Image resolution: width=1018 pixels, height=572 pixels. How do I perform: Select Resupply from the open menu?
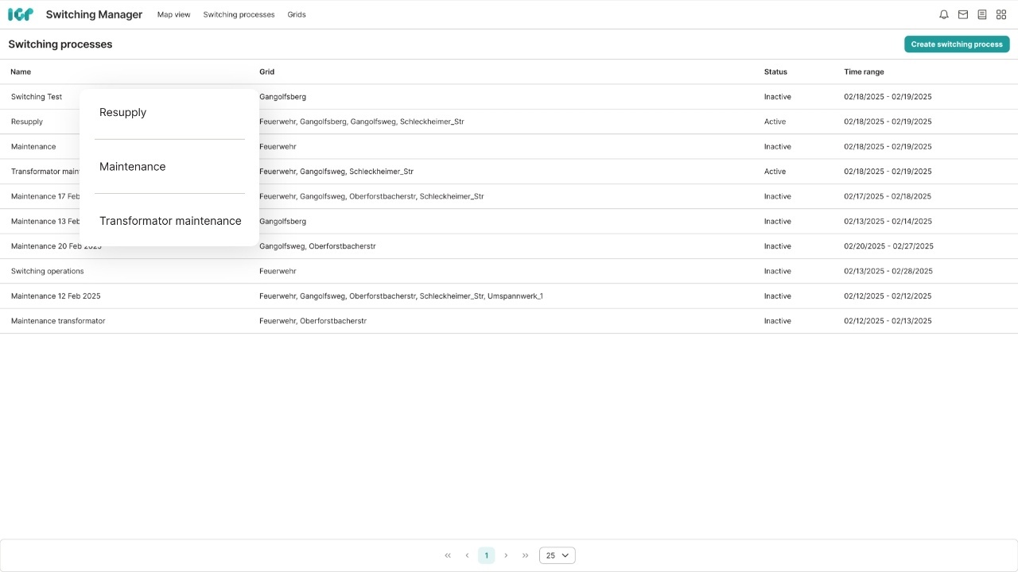pos(122,112)
